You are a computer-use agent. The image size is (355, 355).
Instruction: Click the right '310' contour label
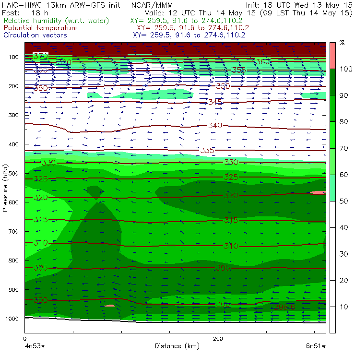point(231,246)
